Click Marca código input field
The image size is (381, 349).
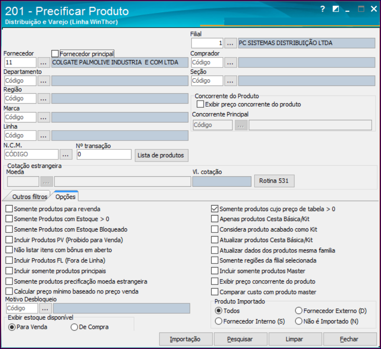click(x=20, y=117)
